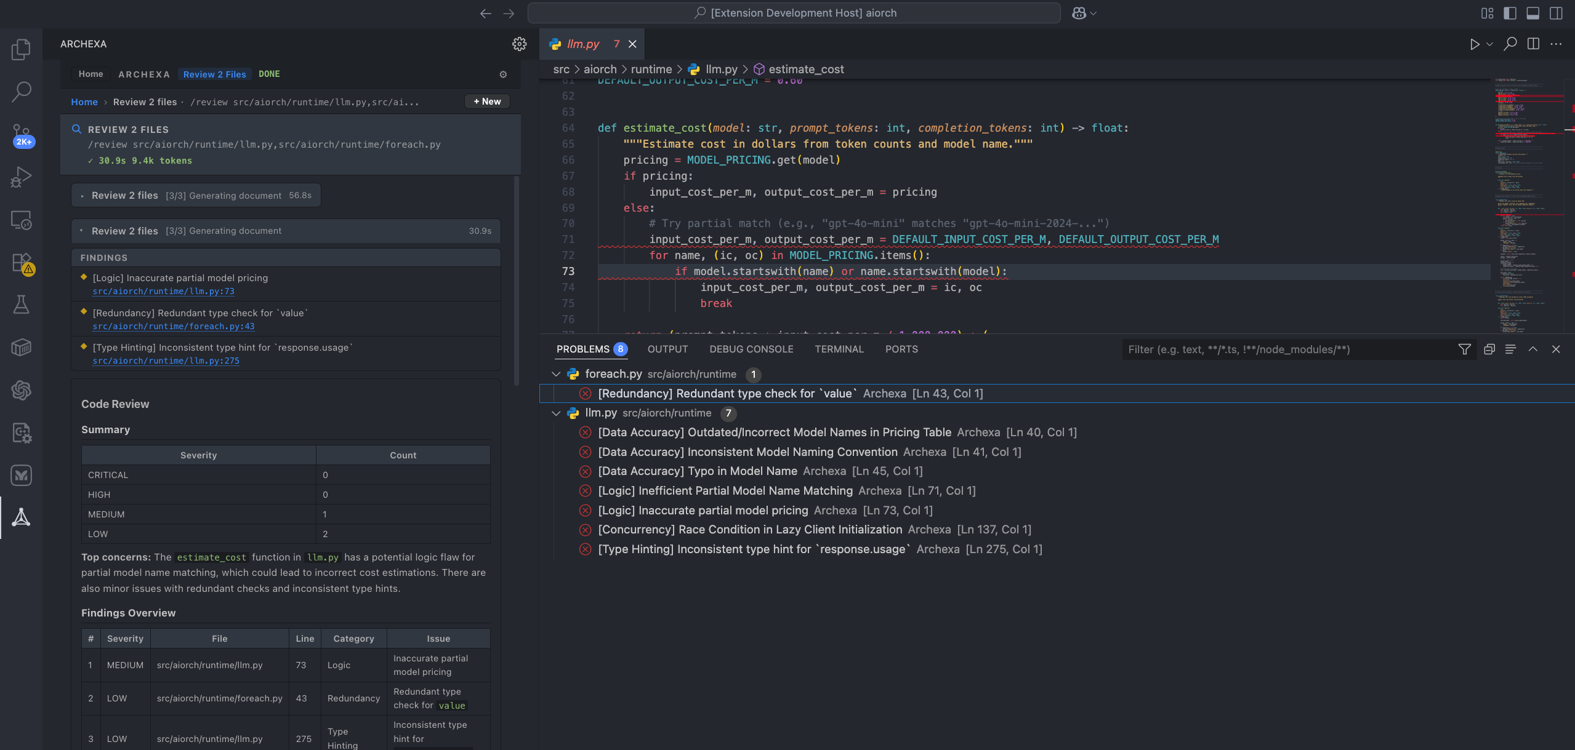
Task: Open the Testing beaker view
Action: (21, 305)
